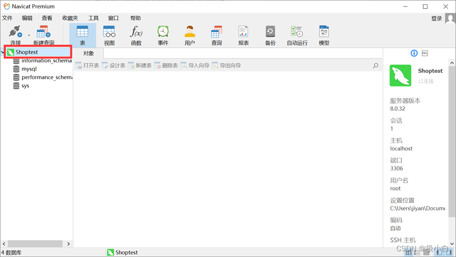Click the '自动' encoding value
Screen dimensions: 456x257
[x=395, y=229]
